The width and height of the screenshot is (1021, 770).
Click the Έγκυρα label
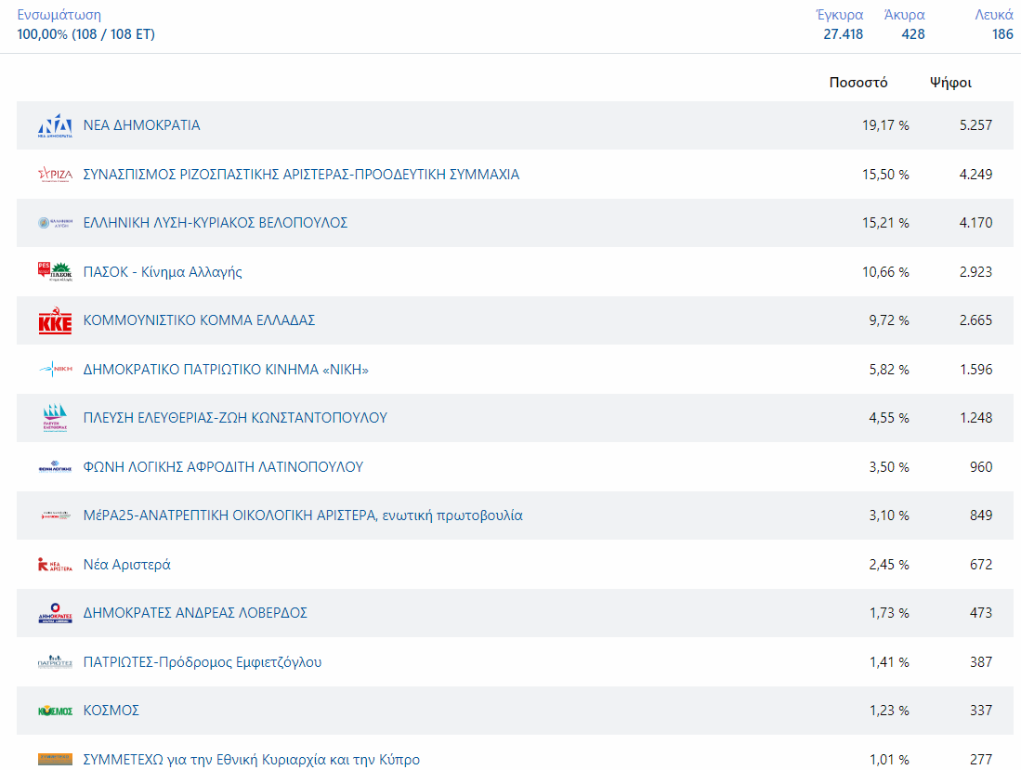(x=839, y=15)
